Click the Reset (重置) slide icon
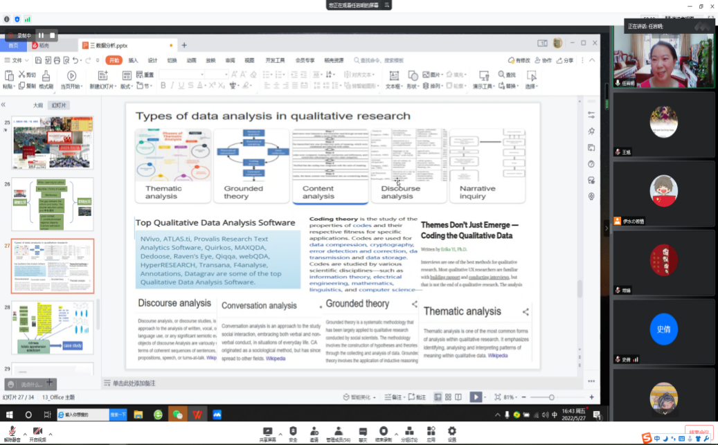Viewport: 718px width, 445px height. click(x=140, y=74)
